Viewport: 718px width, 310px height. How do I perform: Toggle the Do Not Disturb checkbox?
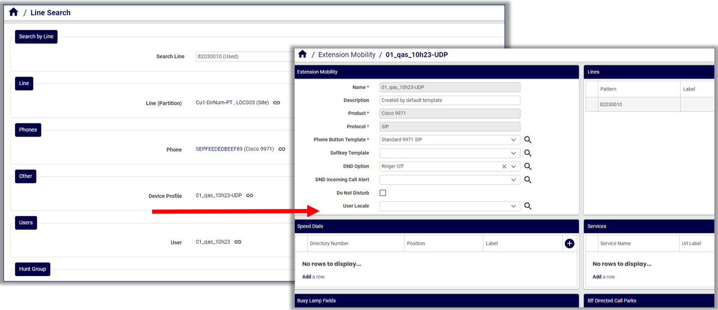383,193
